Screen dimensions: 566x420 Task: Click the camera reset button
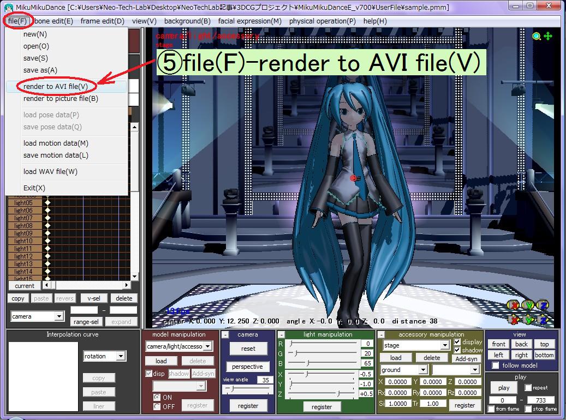pyautogui.click(x=248, y=349)
